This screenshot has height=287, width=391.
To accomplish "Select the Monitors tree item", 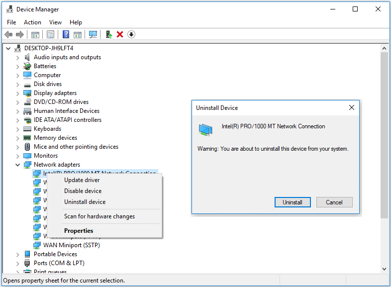I will click(x=46, y=156).
